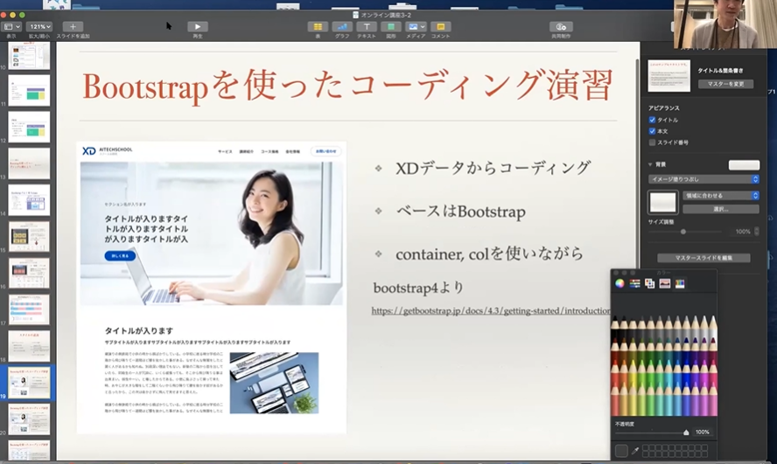
Task: Collapse the 背景 background section
Action: (650, 164)
